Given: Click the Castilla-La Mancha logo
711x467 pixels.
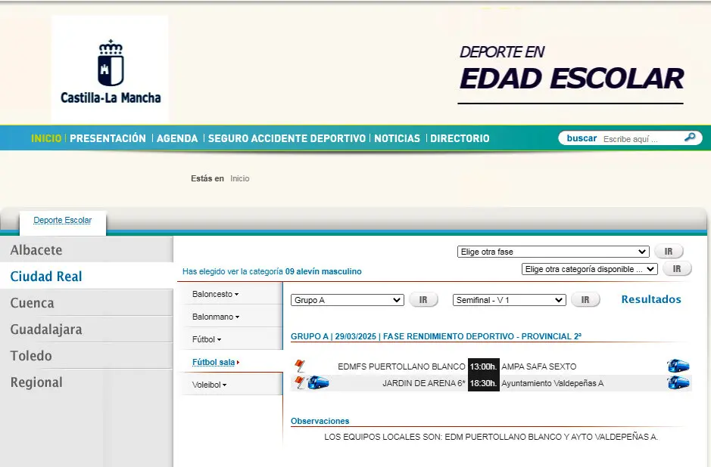Looking at the screenshot, I should [110, 72].
